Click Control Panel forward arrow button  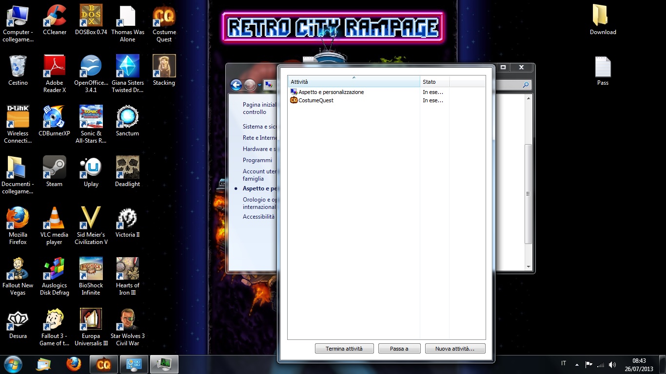(250, 85)
